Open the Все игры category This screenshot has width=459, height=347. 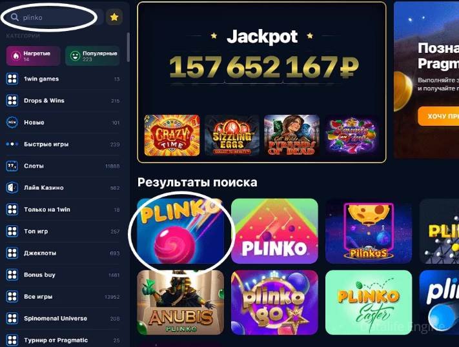[63, 297]
